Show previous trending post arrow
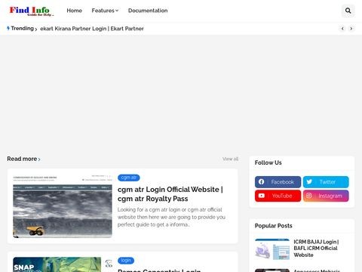362x272 pixels. 342,29
